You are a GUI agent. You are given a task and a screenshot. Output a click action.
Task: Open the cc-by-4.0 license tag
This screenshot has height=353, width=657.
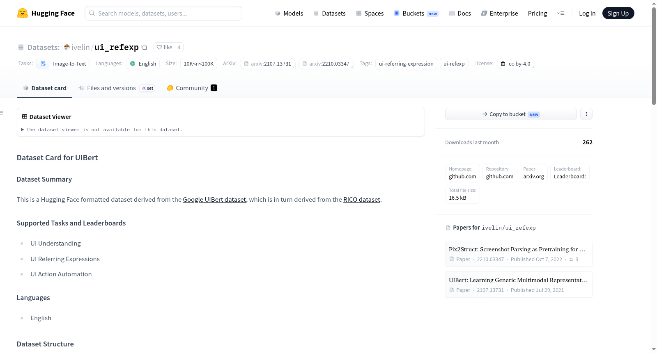pos(516,64)
